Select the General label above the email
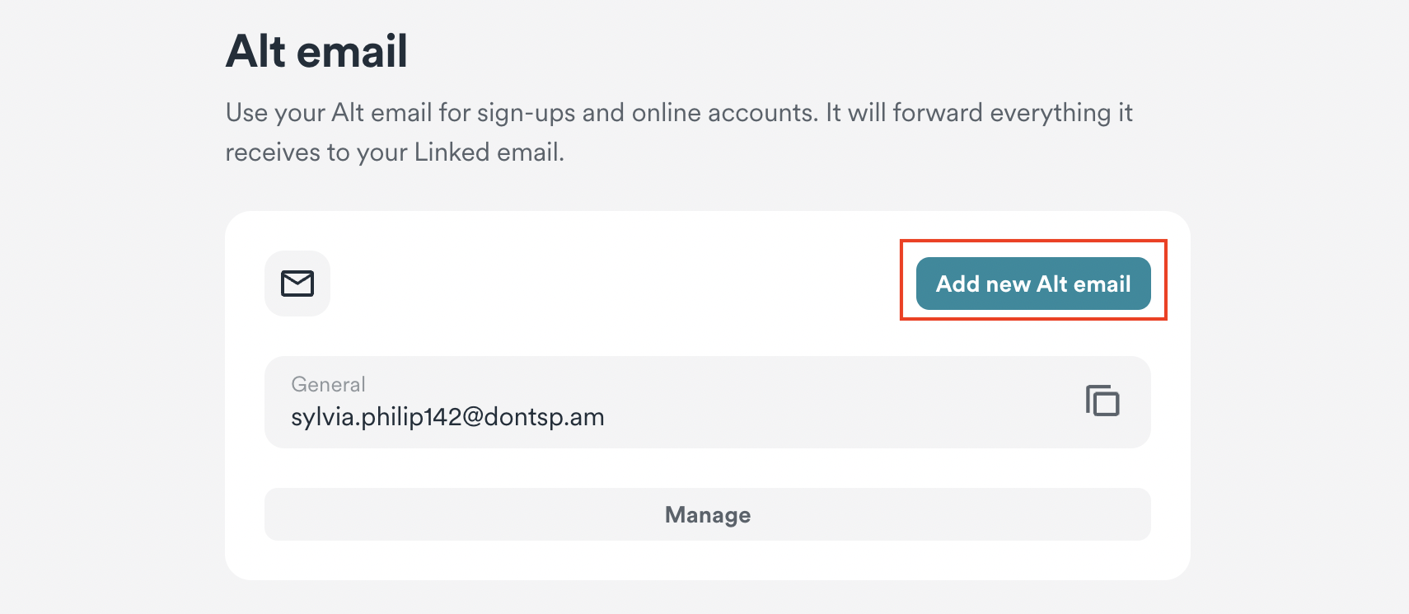This screenshot has width=1409, height=614. point(328,384)
